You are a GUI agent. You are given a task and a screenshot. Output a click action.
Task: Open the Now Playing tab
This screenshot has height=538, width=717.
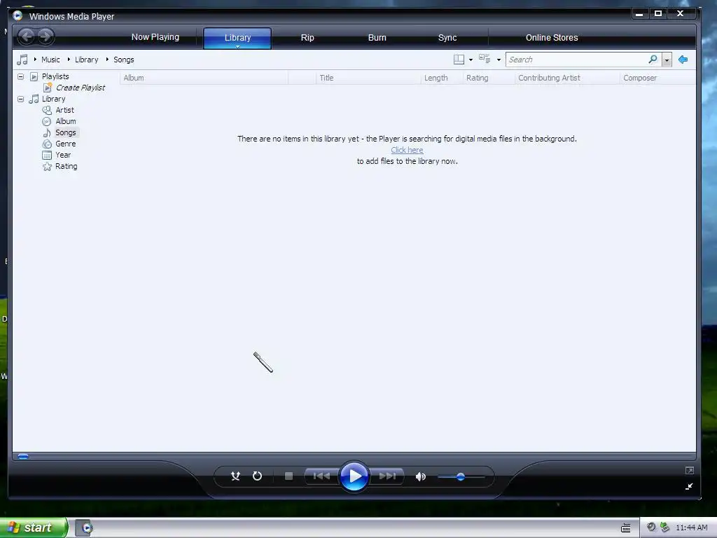click(155, 37)
